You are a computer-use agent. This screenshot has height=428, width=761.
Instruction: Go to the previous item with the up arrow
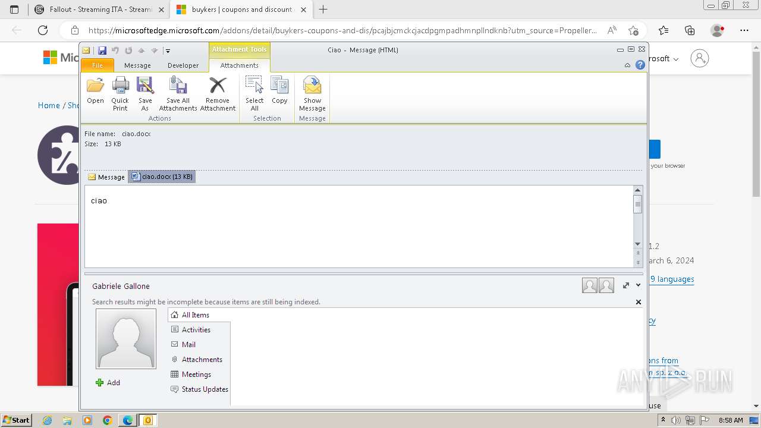141,51
